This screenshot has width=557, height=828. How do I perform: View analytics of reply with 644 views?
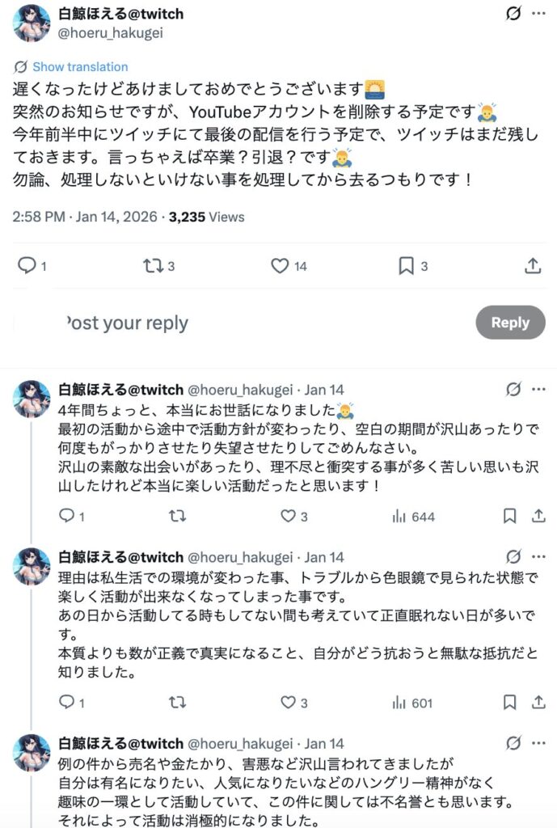(398, 516)
